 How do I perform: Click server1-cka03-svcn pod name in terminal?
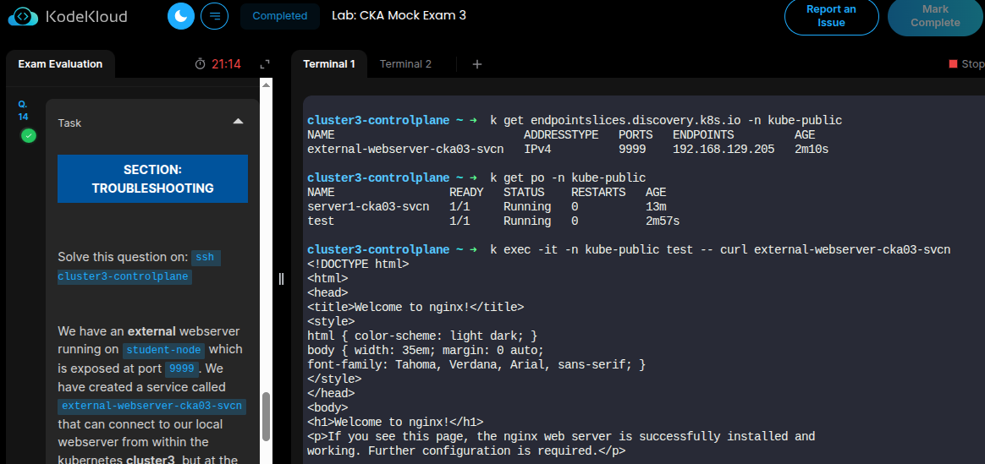tap(369, 206)
